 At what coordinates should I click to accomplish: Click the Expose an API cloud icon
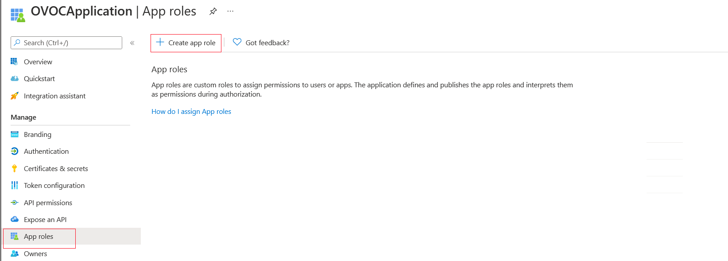15,219
